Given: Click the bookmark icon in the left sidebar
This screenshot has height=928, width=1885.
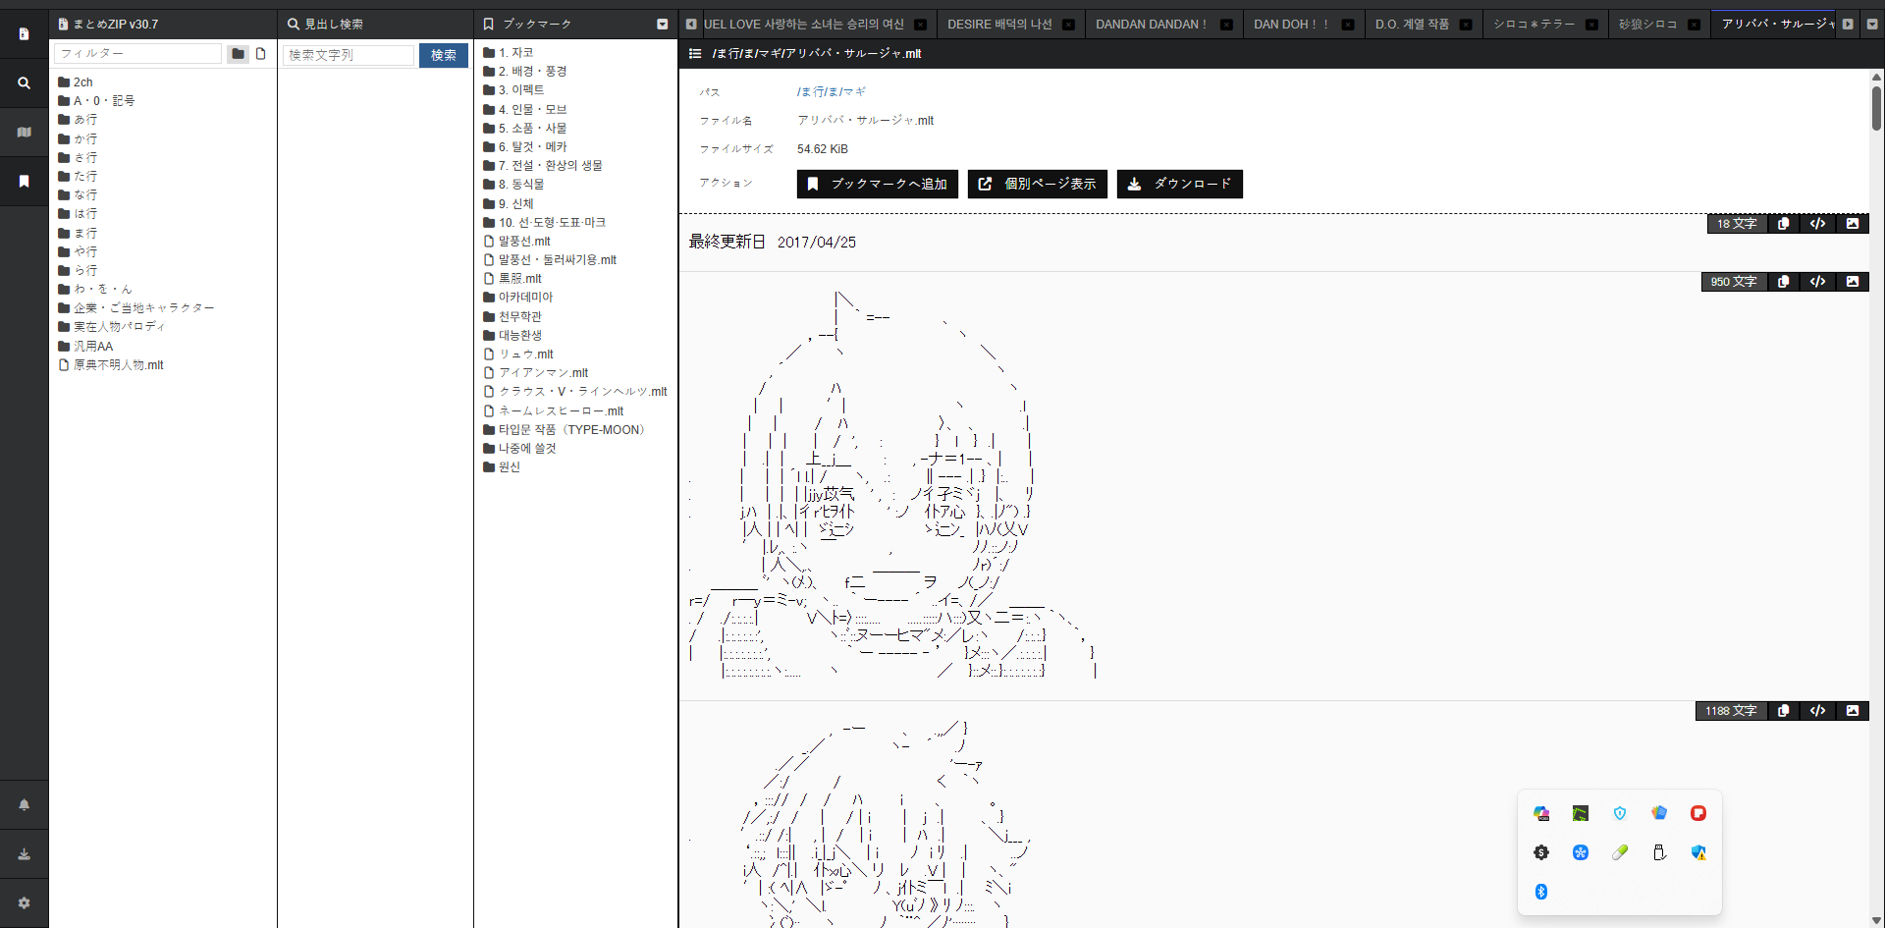Looking at the screenshot, I should point(24,182).
